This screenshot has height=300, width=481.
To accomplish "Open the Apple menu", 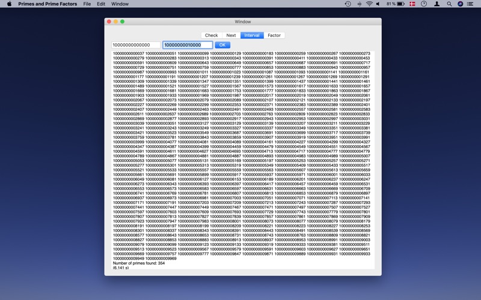I will click(x=9, y=4).
